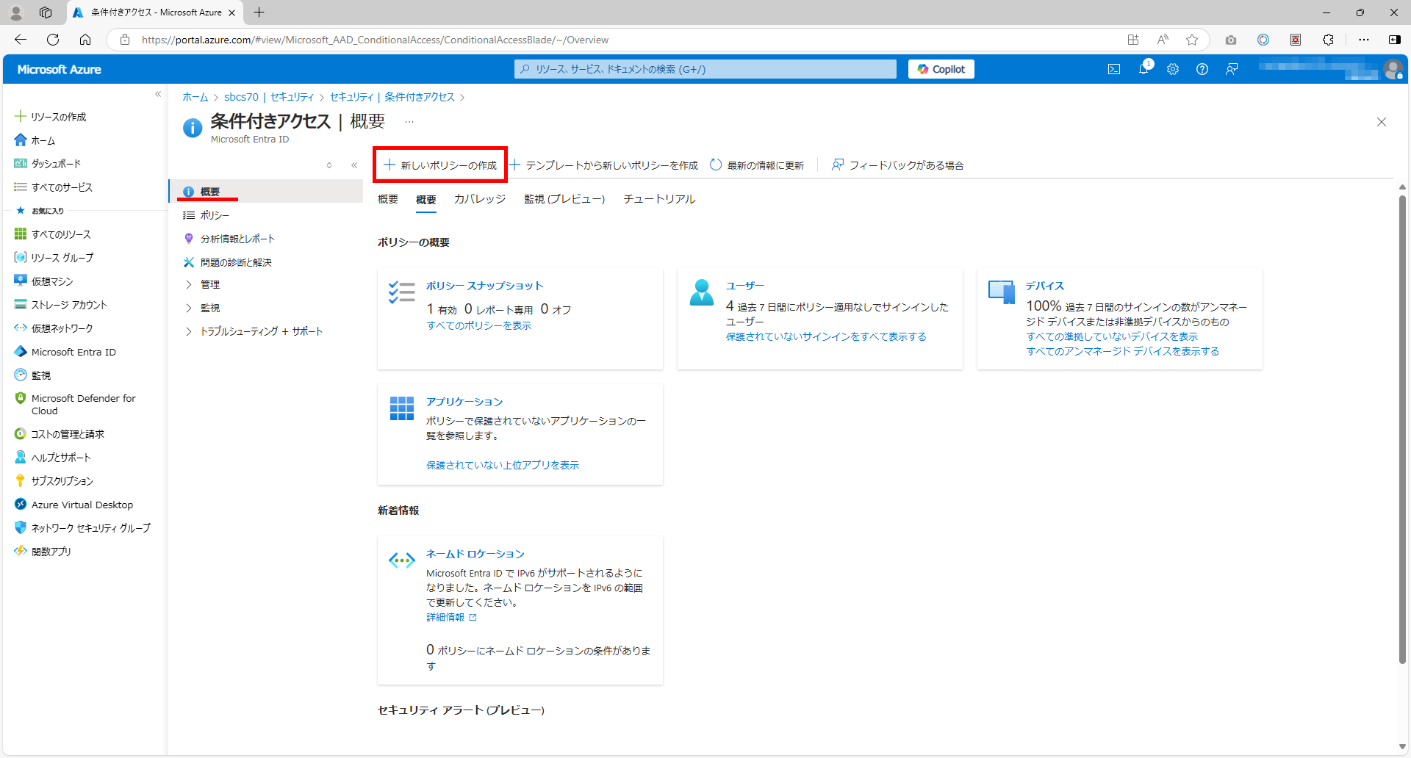This screenshot has width=1411, height=758.
Task: Click セキュリティ | 条件付きアクセス breadcrumb
Action: click(x=392, y=97)
